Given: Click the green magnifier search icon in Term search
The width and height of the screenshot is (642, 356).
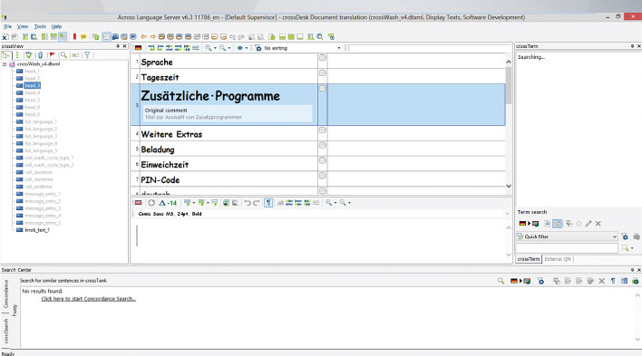Looking at the screenshot, I should [625, 248].
